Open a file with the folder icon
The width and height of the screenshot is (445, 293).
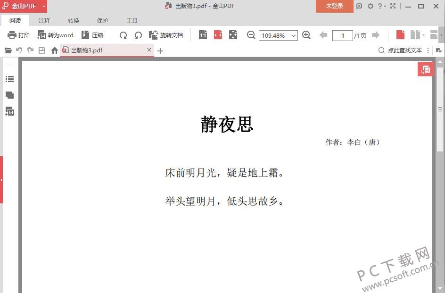coord(8,50)
